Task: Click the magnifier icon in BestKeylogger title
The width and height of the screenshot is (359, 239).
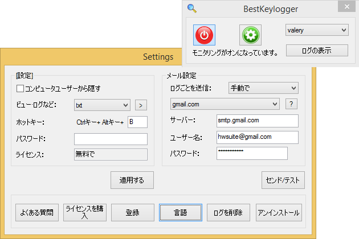Action: pos(192,9)
